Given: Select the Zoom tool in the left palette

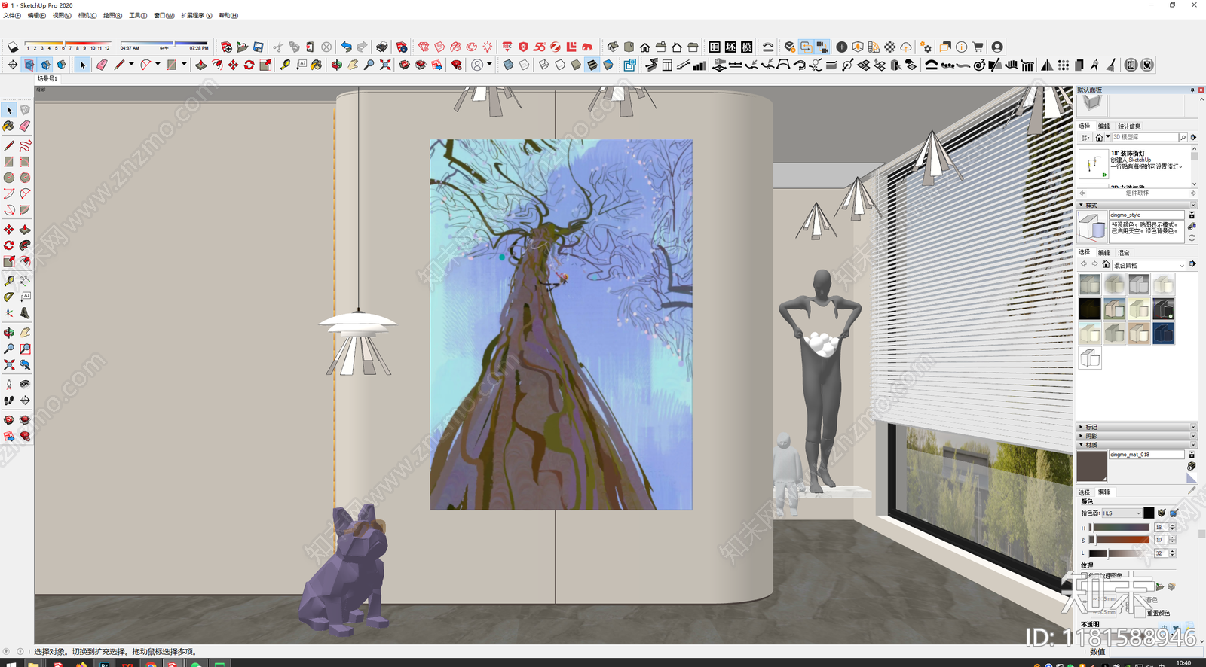Looking at the screenshot, I should point(9,349).
